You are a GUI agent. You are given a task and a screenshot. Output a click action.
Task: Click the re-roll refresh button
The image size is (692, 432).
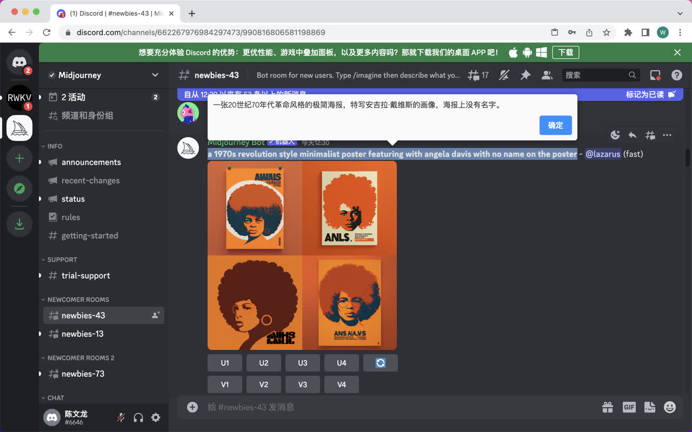click(x=381, y=363)
